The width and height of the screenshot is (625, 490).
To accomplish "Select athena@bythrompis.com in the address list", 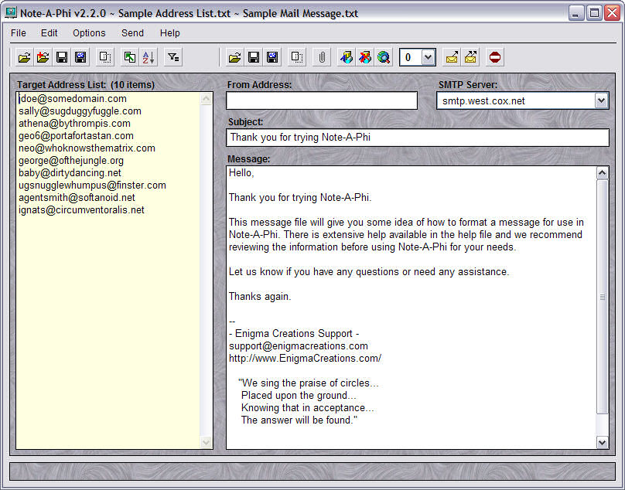I will tap(74, 124).
